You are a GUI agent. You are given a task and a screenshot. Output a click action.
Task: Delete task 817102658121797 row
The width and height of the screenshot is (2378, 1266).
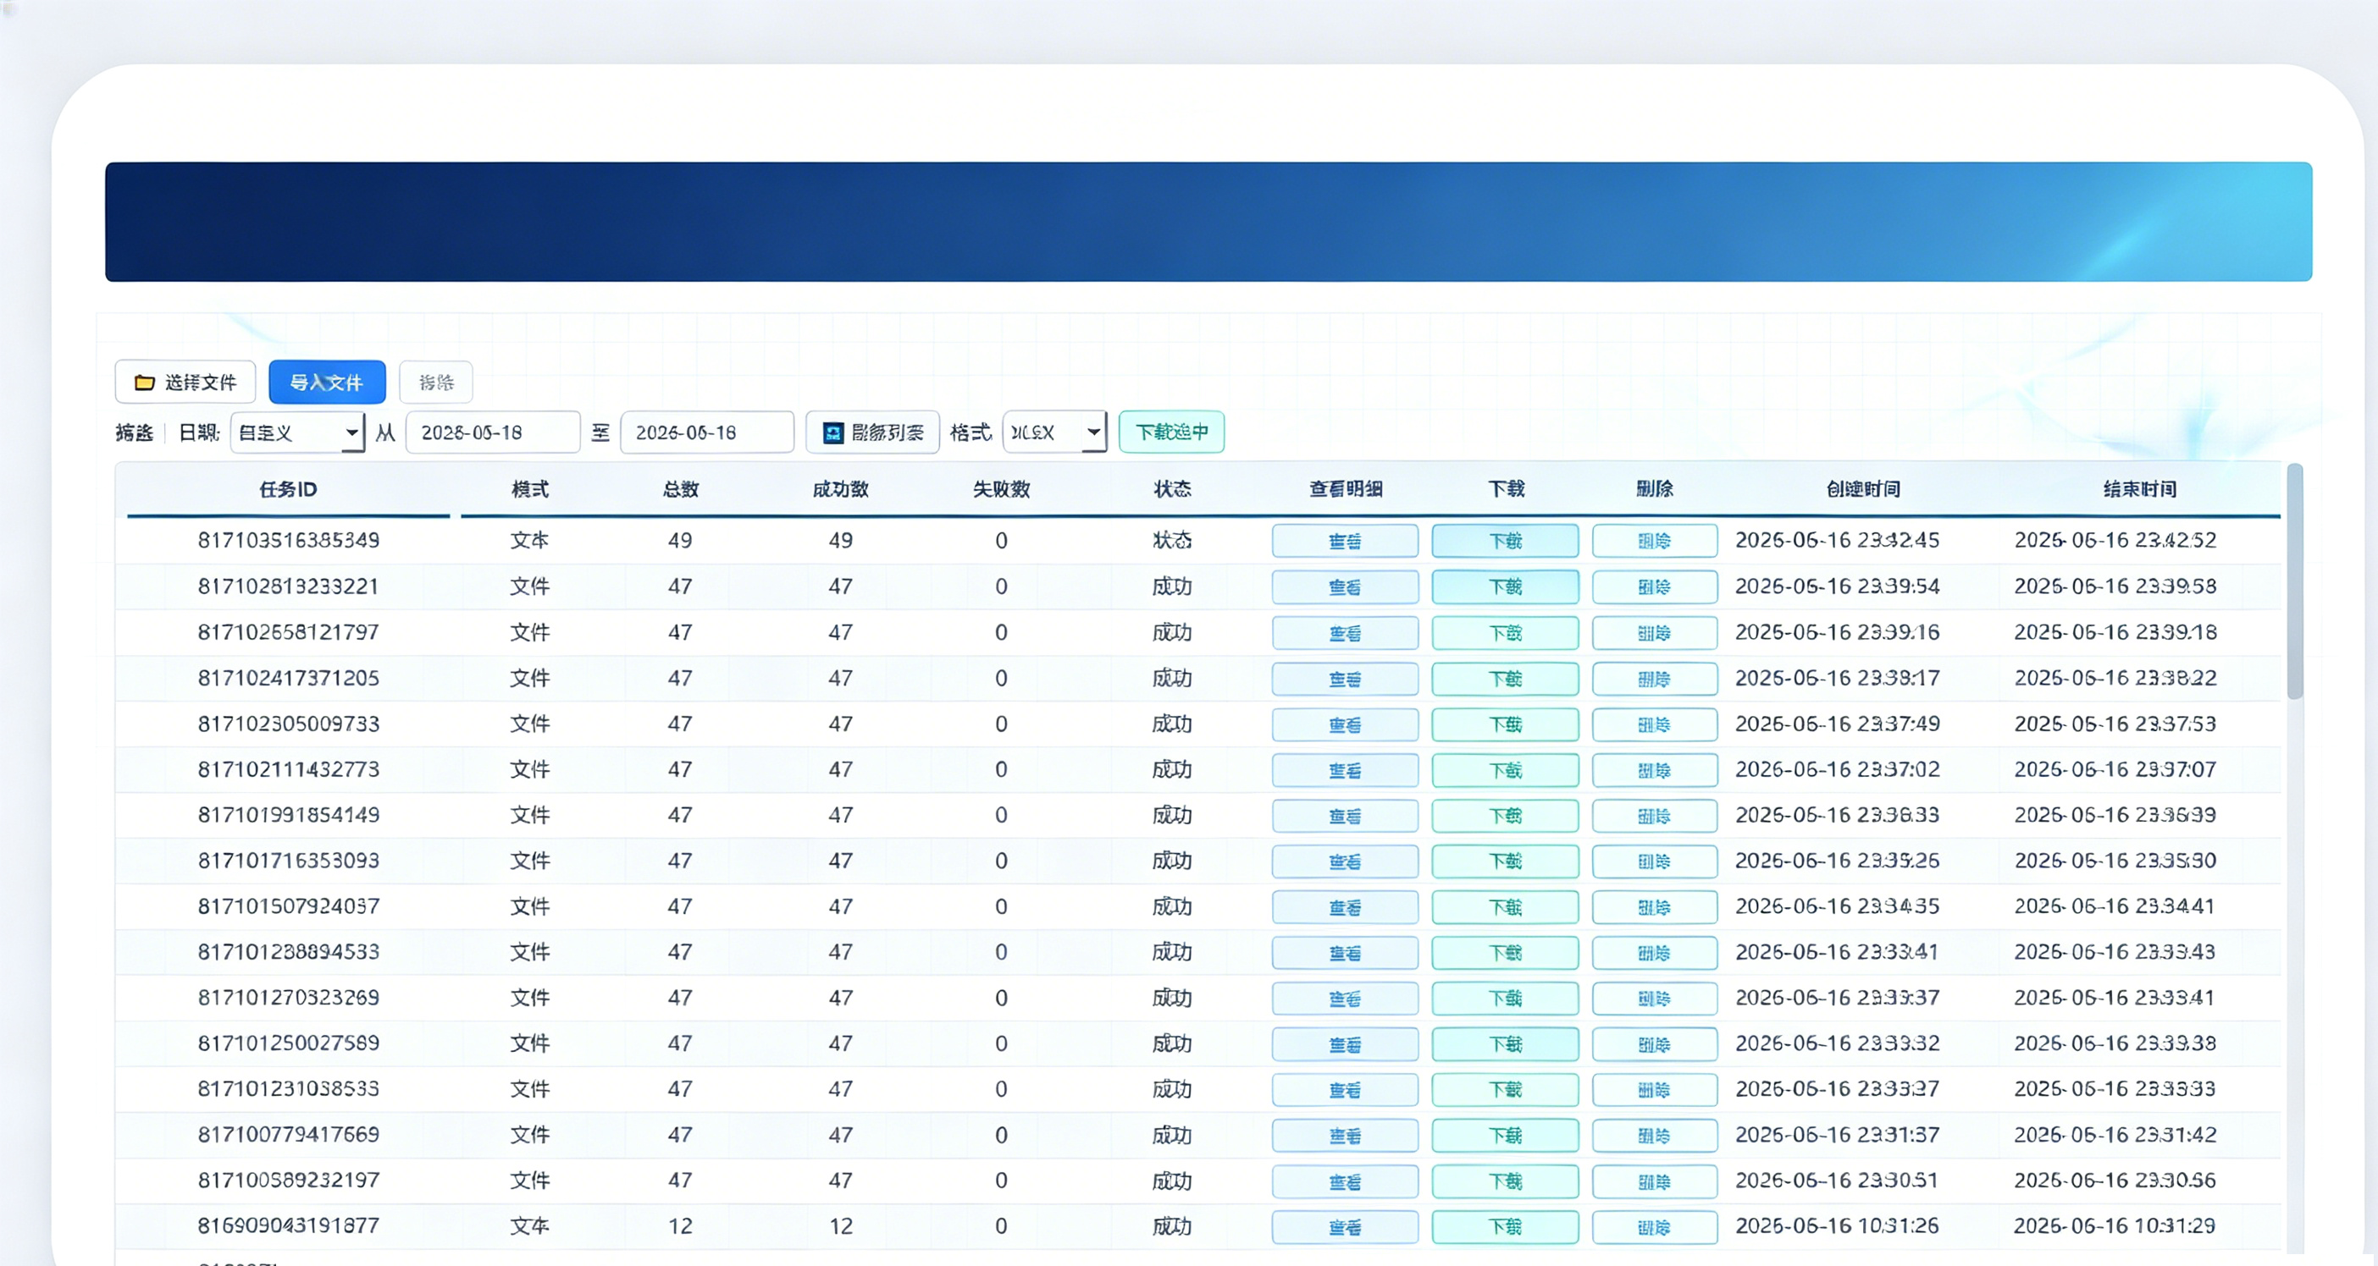pyautogui.click(x=1654, y=633)
